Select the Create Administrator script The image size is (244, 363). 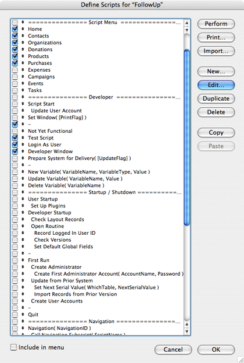[97, 267]
